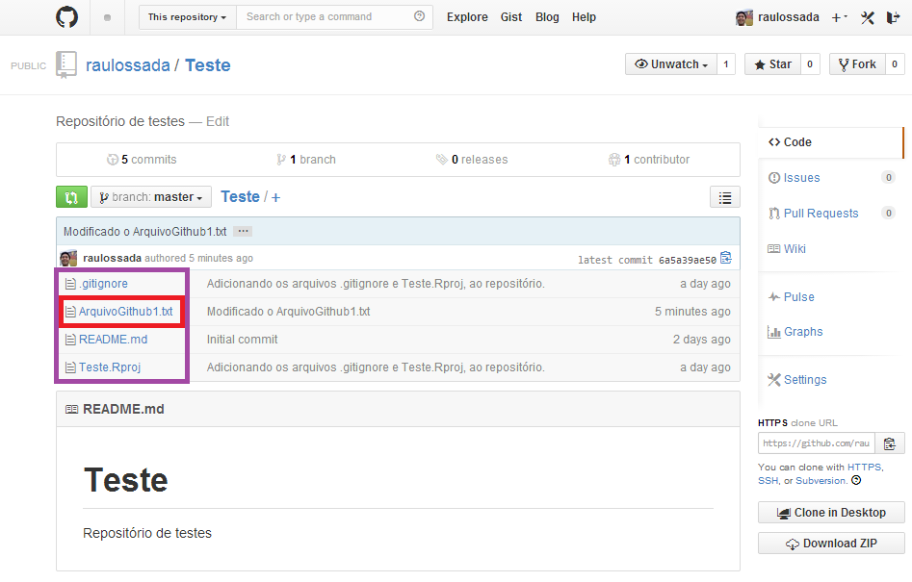Open commit title Modificado o ArquivoGithub1.txt in header
The image size is (912, 582).
144,231
